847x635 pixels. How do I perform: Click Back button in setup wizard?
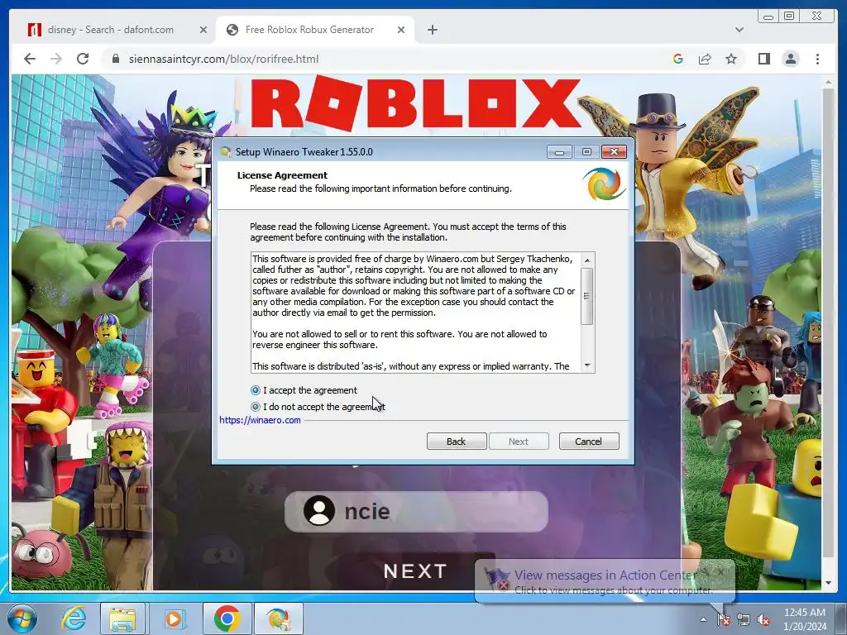(x=457, y=442)
